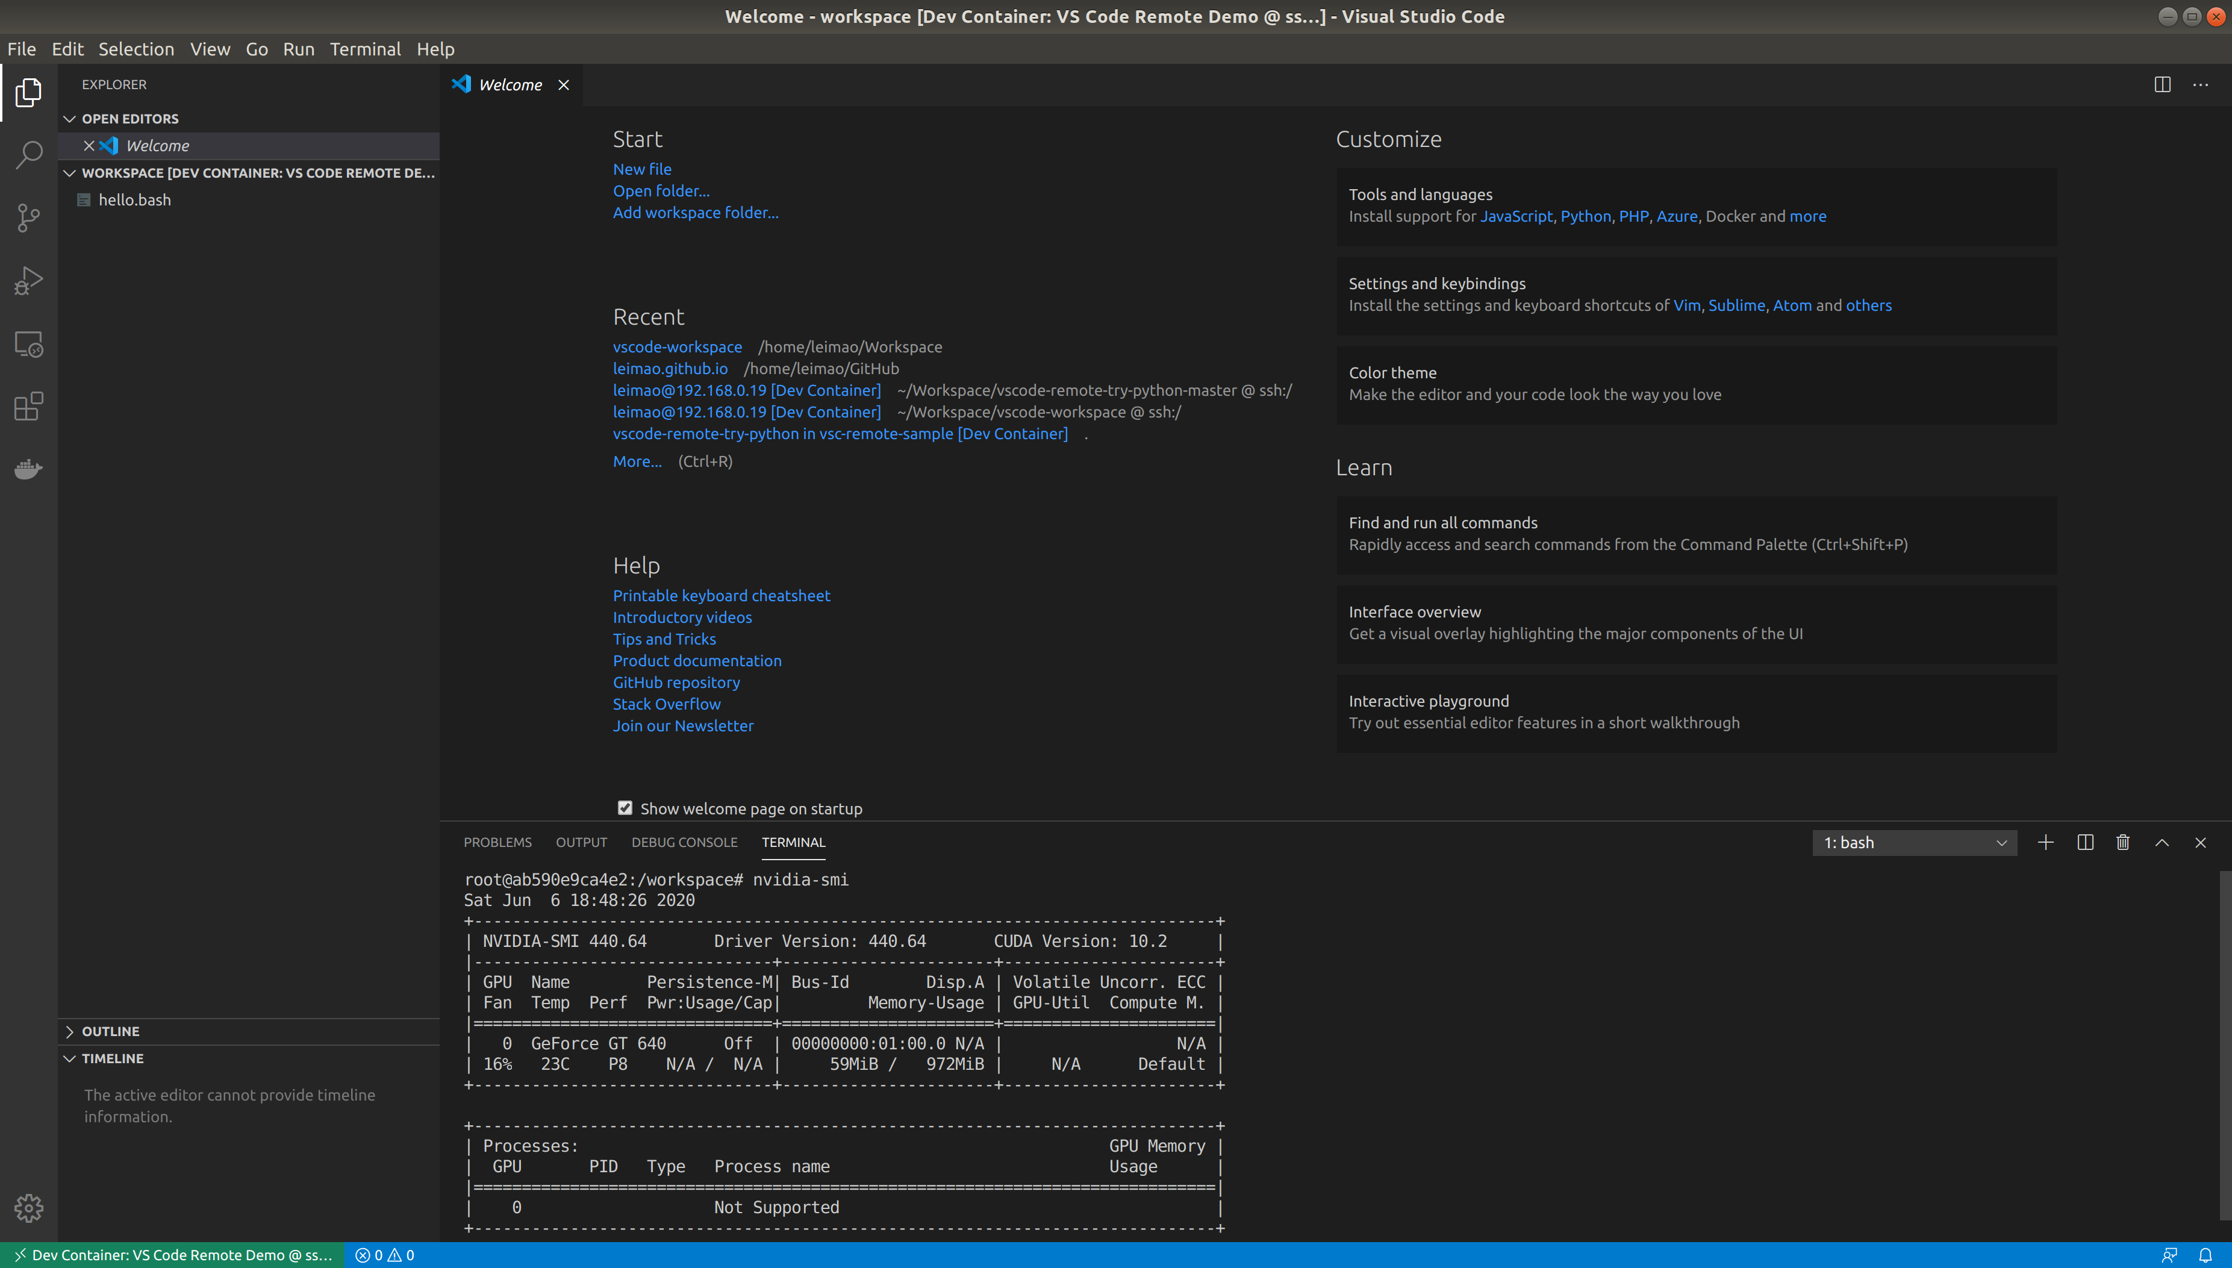The height and width of the screenshot is (1268, 2232).
Task: Open Printable keyboard cheatsheet link
Action: (x=721, y=596)
